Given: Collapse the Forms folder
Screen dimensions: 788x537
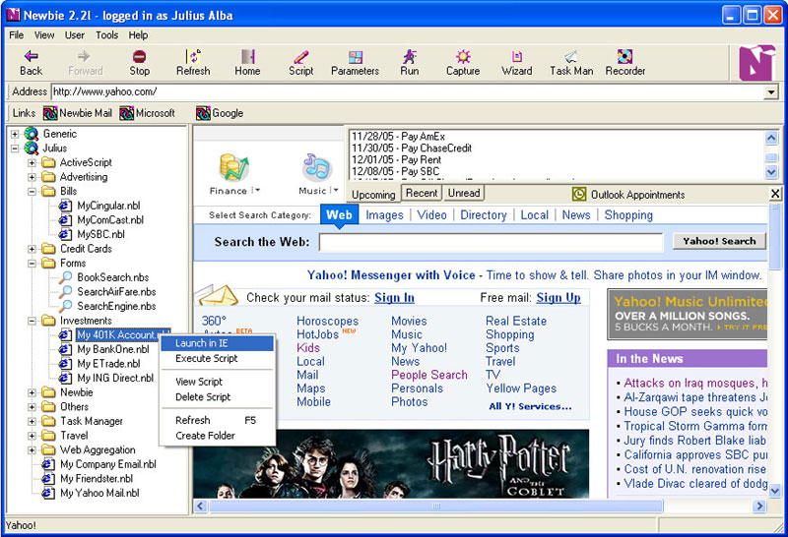Looking at the screenshot, I should click(x=33, y=264).
